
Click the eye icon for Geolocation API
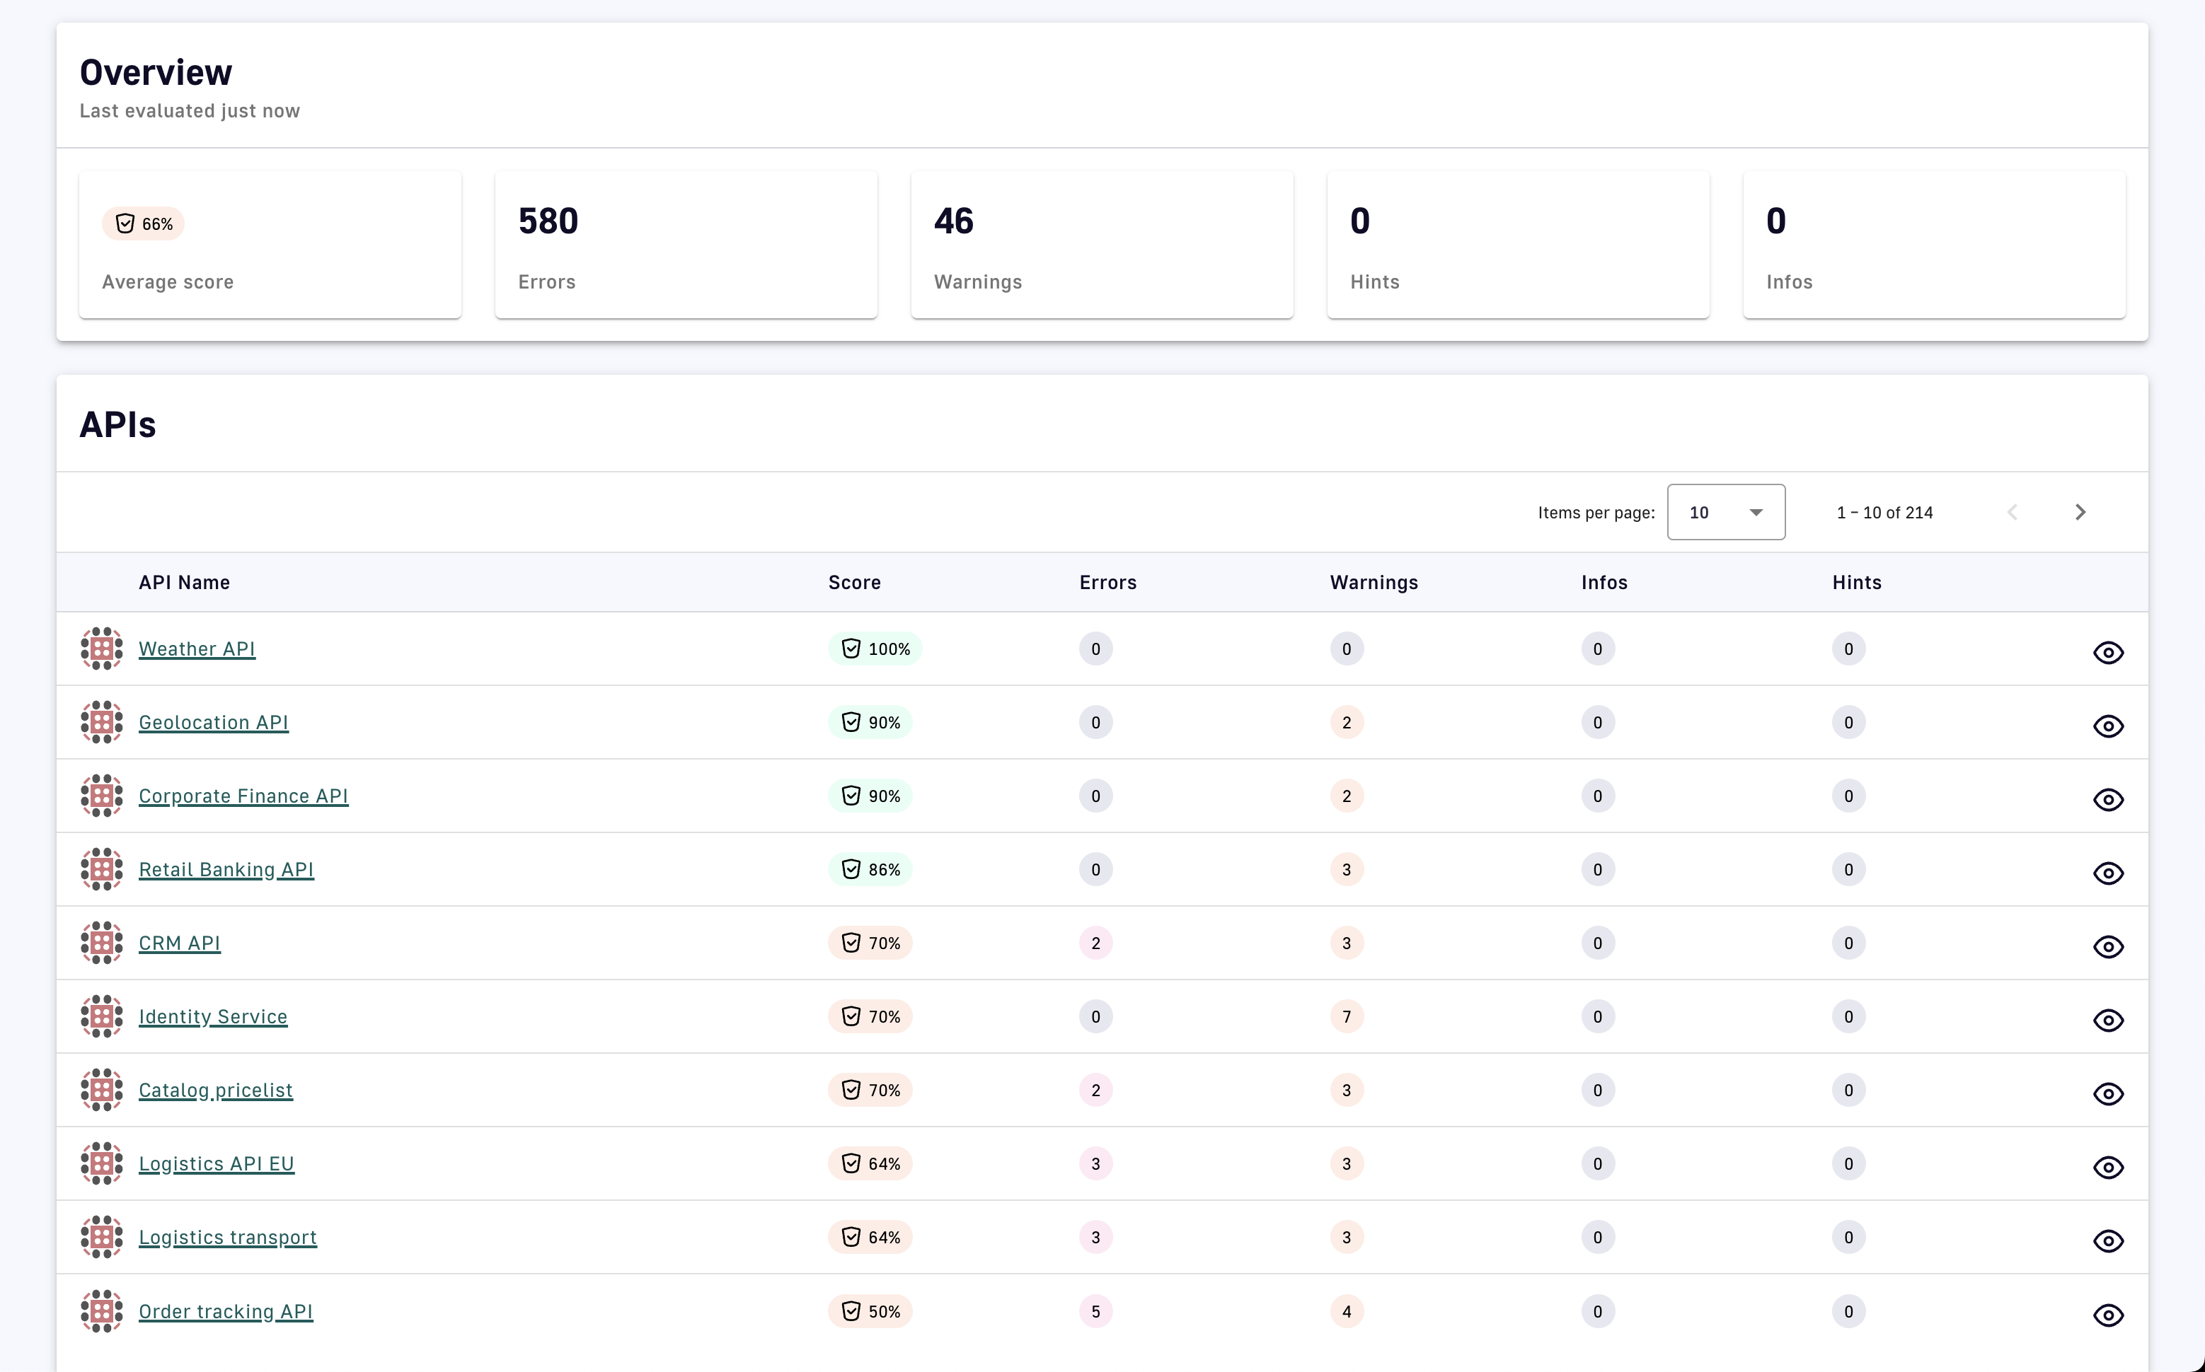click(2108, 726)
